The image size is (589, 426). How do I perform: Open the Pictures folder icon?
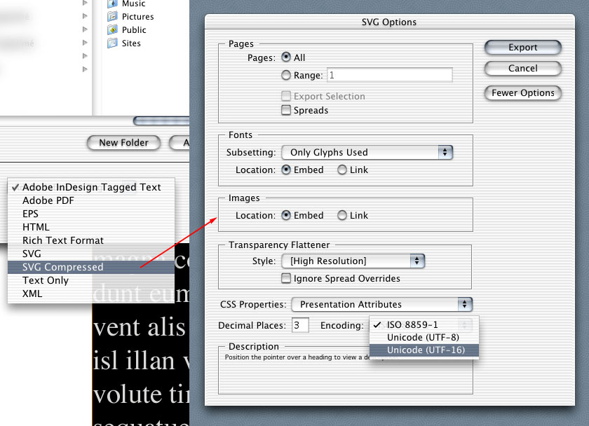click(x=112, y=17)
